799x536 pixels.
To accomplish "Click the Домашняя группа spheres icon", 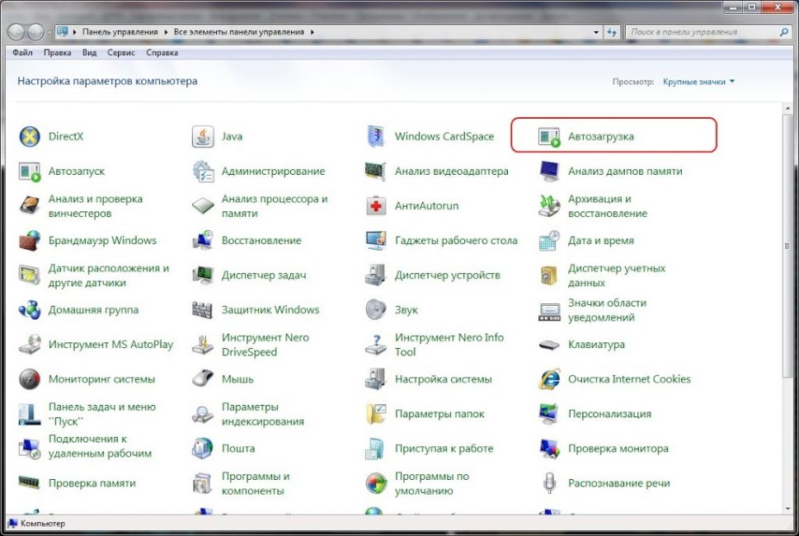I will [x=30, y=310].
